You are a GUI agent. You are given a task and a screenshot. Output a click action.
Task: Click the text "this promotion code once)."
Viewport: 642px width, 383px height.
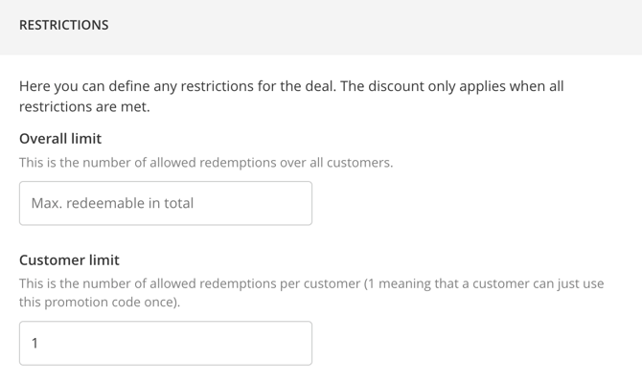[99, 303]
